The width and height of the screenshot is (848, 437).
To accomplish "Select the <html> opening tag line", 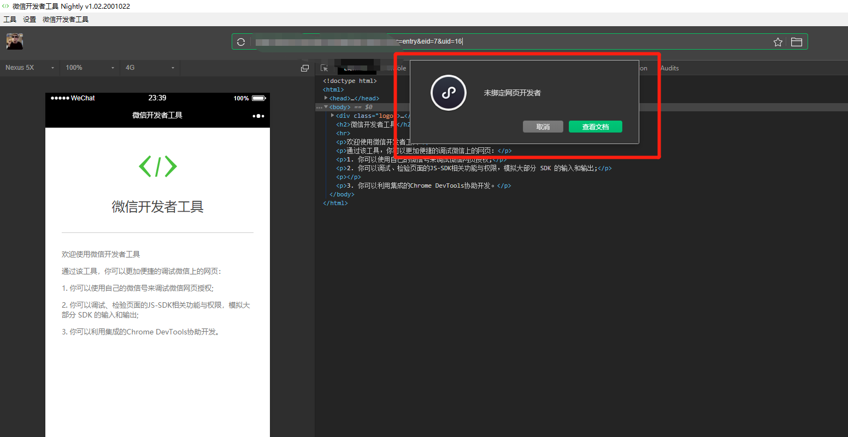I will tap(333, 89).
